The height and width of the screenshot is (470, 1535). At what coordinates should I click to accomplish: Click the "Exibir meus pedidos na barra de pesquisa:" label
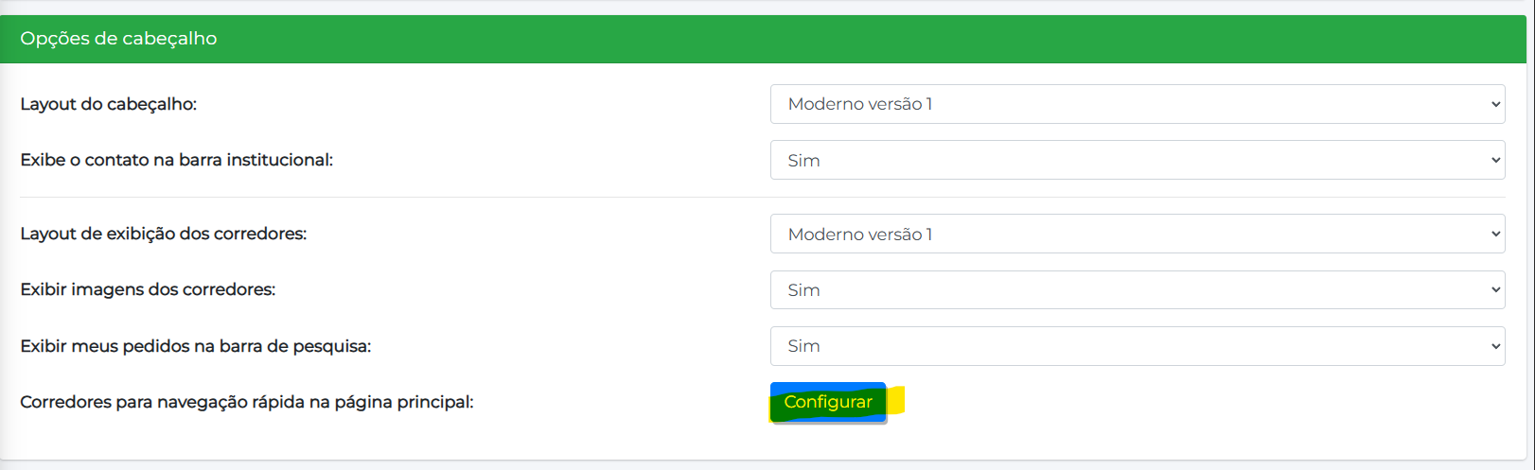click(x=196, y=346)
